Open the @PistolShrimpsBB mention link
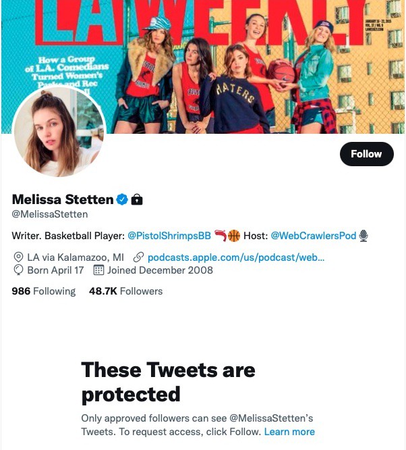 pyautogui.click(x=169, y=236)
